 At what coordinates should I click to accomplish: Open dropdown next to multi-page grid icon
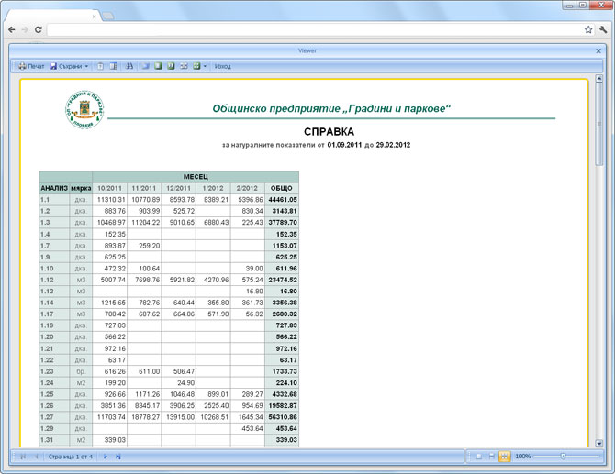(205, 66)
